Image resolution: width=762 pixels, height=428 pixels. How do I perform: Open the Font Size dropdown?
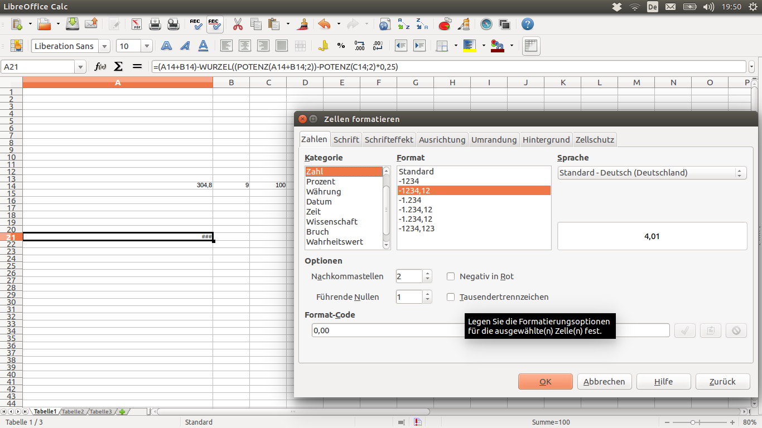(147, 46)
